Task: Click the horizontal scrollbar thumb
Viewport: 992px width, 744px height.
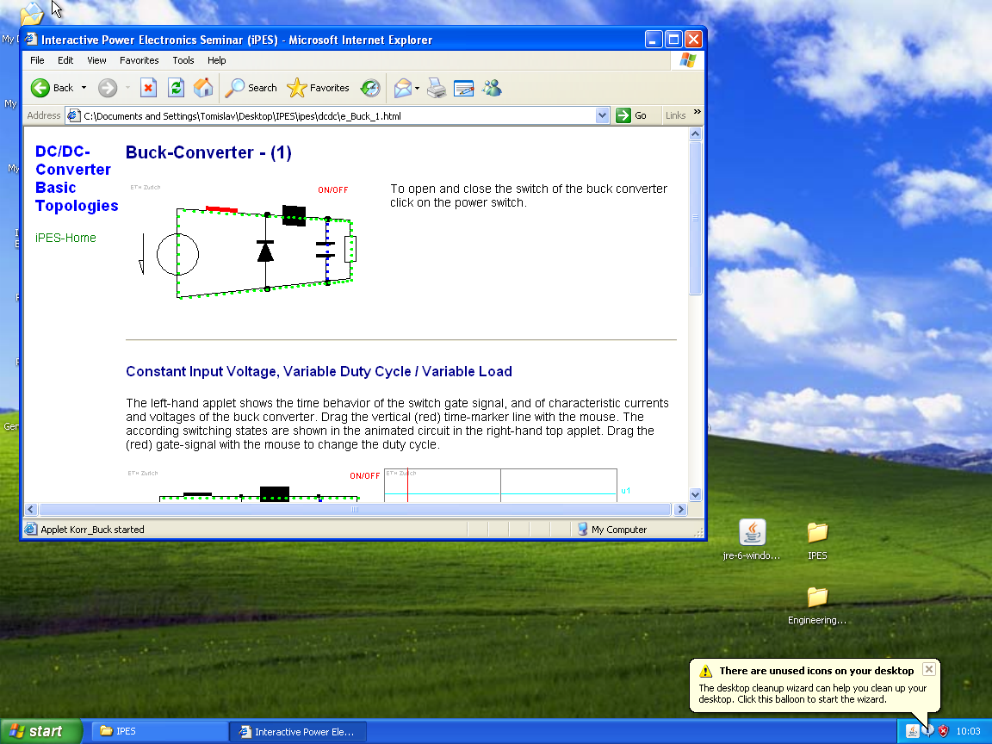Action: tap(355, 509)
